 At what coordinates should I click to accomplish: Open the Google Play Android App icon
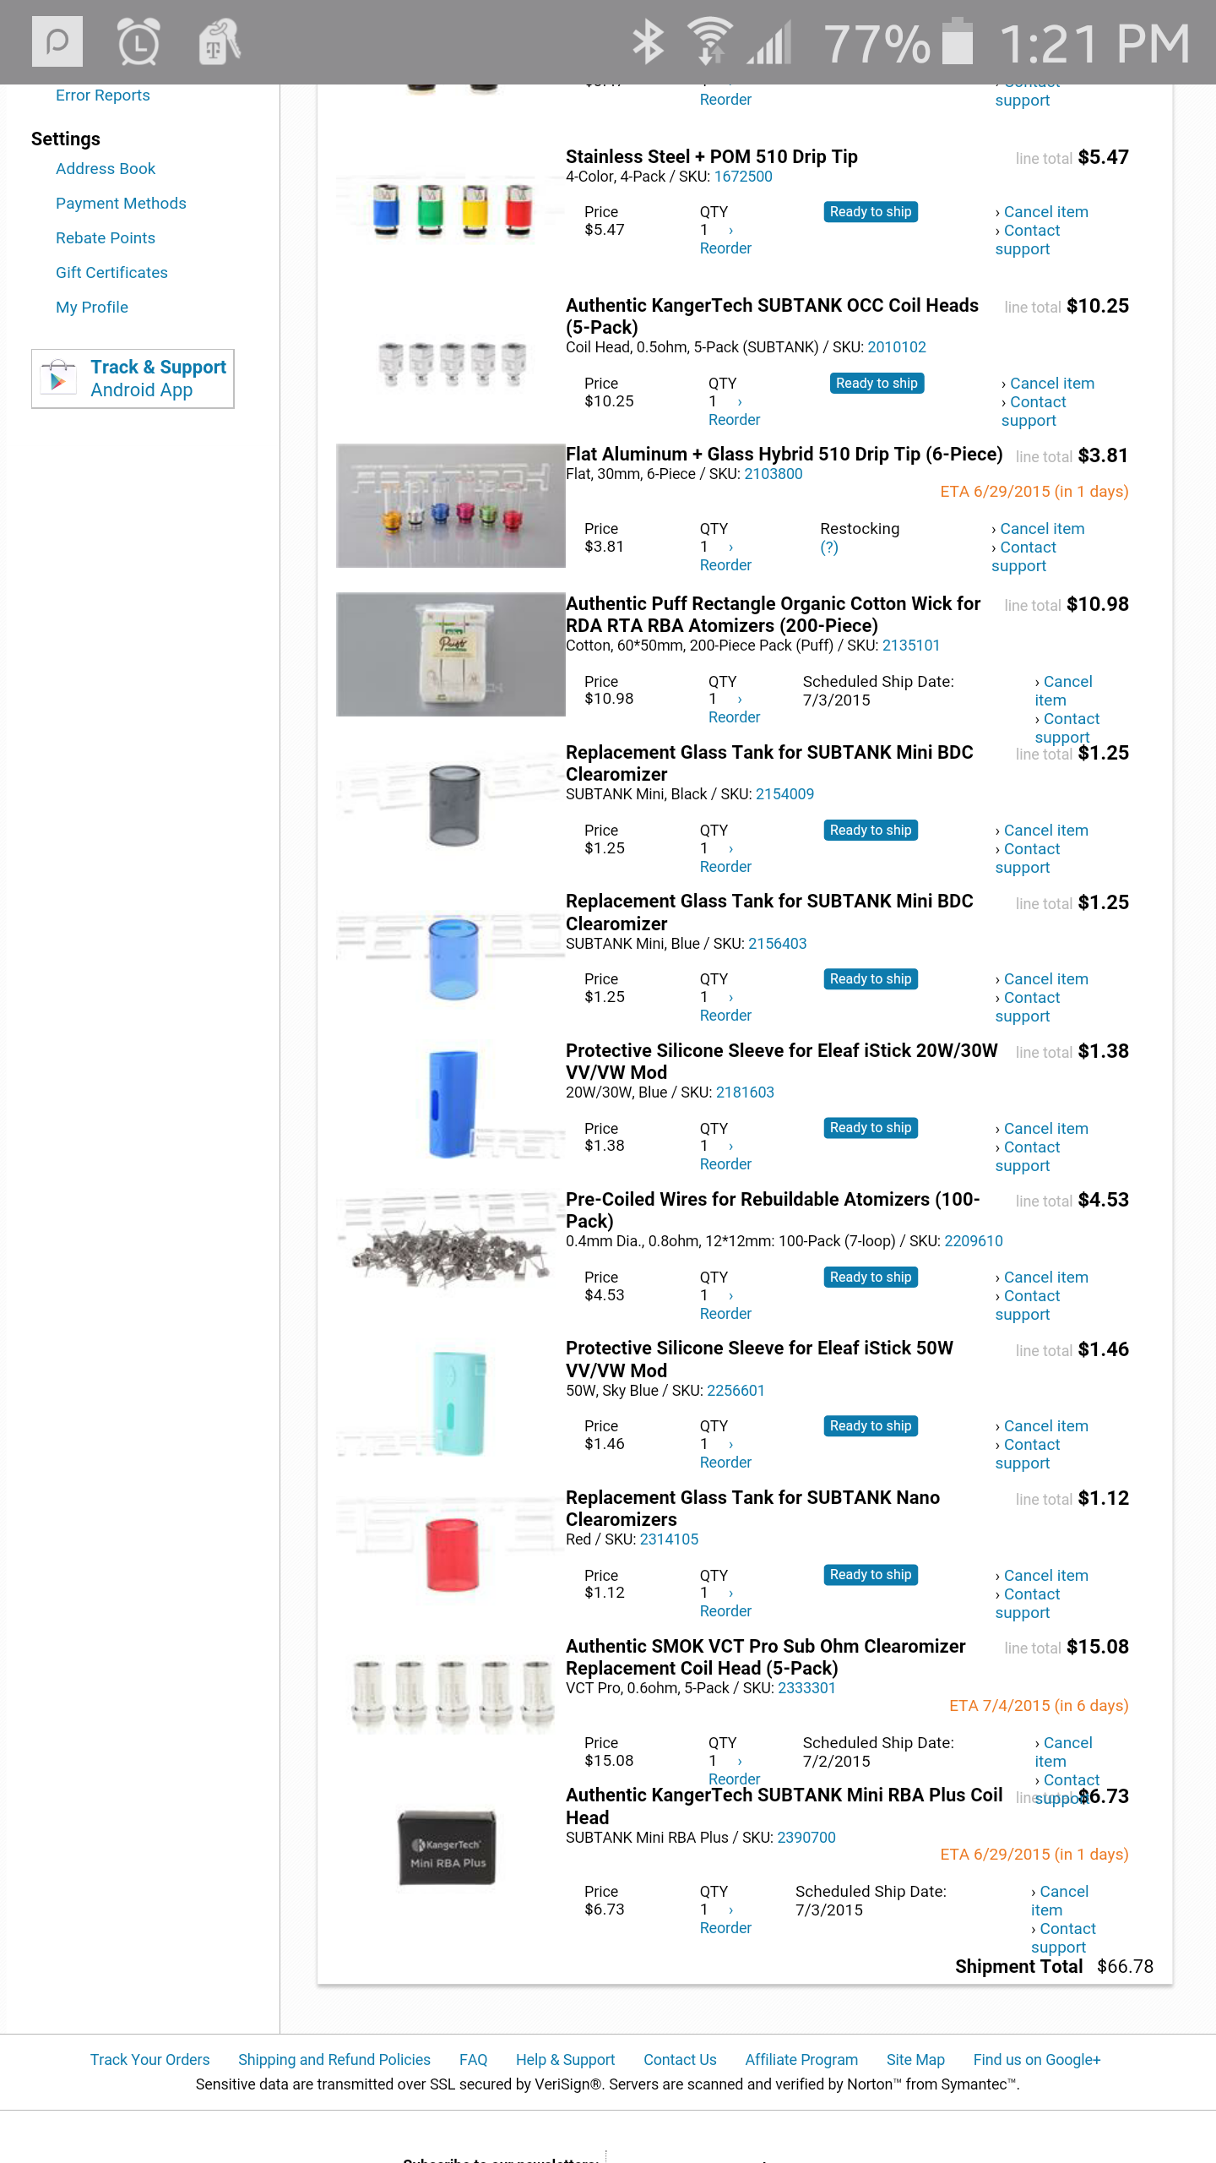(58, 378)
